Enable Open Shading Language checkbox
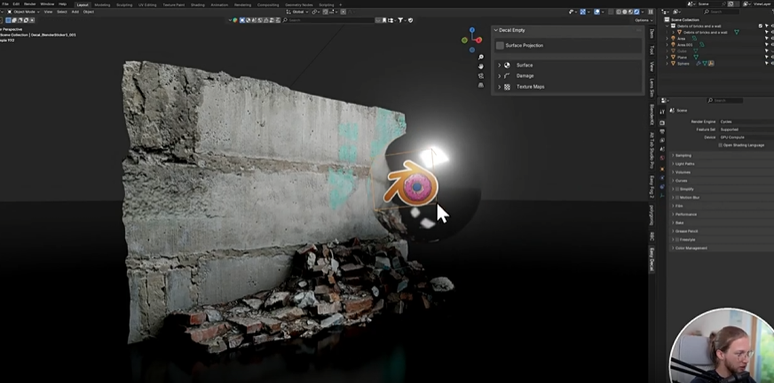774x383 pixels. [720, 145]
